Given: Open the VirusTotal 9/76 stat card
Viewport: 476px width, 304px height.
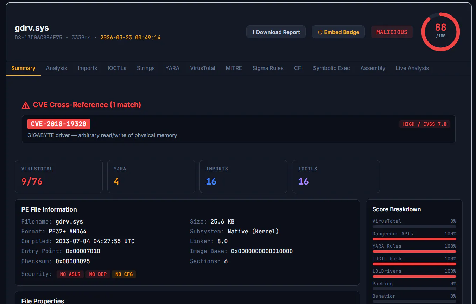Looking at the screenshot, I should click(59, 176).
